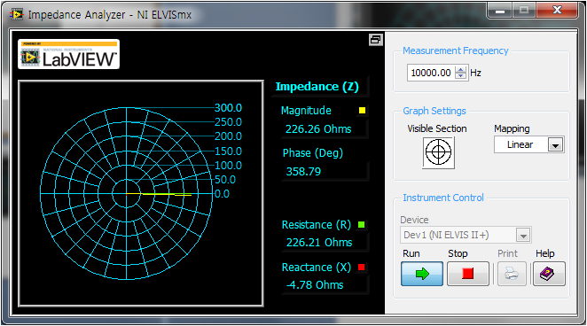Click the 250.0 scale label
This screenshot has width=587, height=326.
point(228,122)
